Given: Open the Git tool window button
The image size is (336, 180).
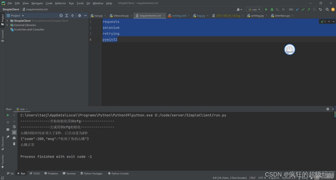Looking at the screenshot, I should 10,173.
